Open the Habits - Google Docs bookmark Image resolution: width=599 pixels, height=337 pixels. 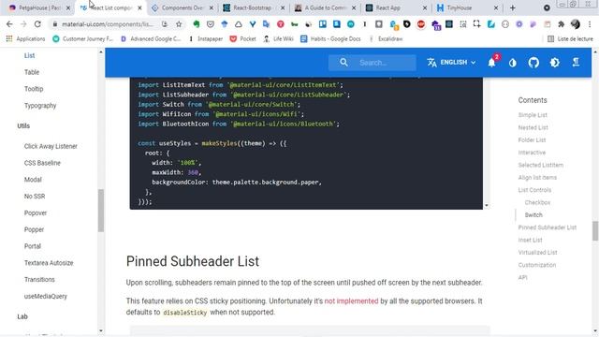(x=330, y=38)
